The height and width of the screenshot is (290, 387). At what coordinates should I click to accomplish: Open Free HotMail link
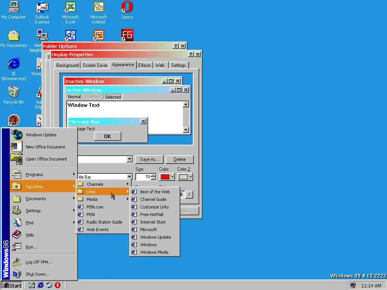coord(155,214)
